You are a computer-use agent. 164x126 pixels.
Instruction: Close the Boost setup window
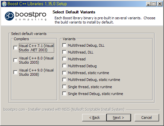click(160, 4)
